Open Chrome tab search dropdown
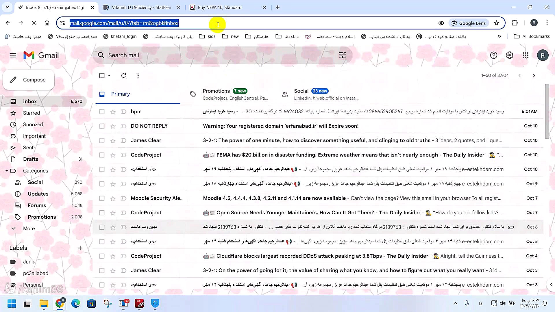Image resolution: width=555 pixels, height=312 pixels. point(7,7)
